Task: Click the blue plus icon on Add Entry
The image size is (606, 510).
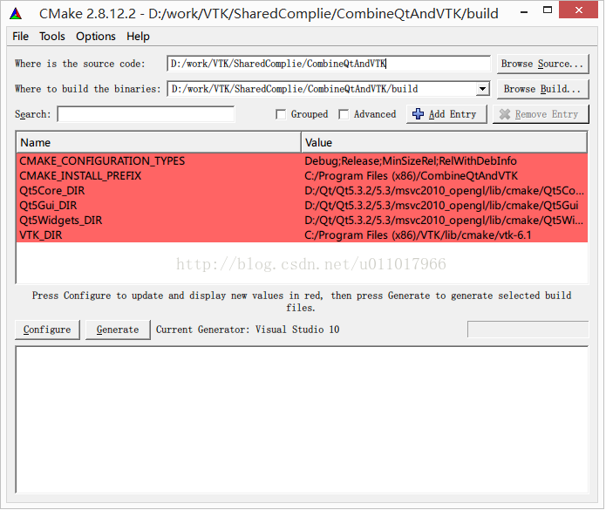Action: click(x=418, y=114)
